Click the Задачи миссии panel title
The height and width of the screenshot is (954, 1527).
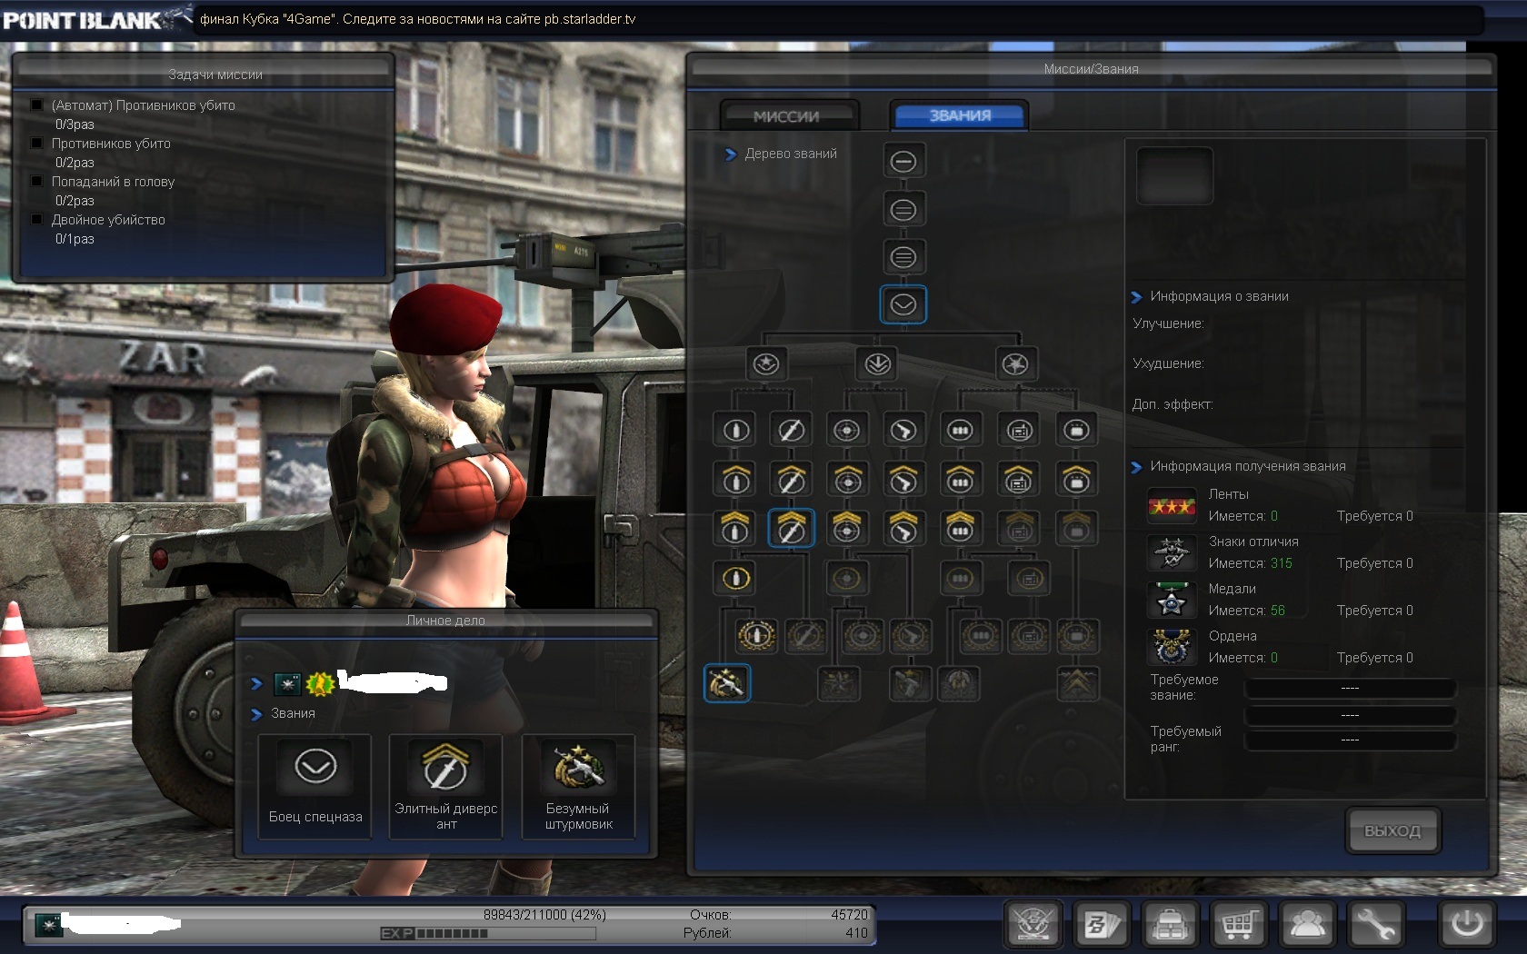point(215,75)
